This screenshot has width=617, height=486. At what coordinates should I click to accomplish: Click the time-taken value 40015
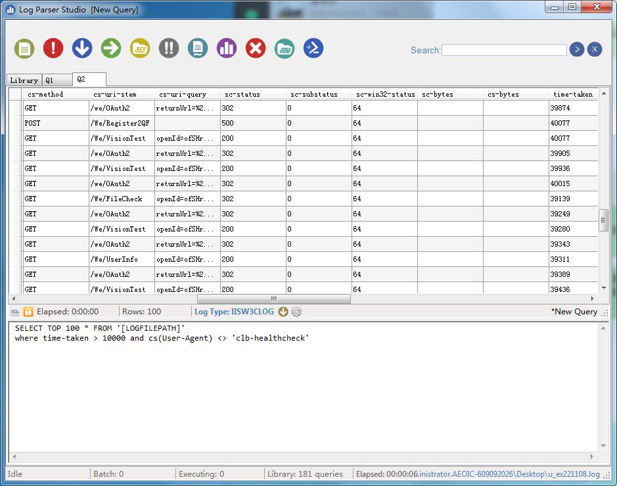click(x=574, y=183)
